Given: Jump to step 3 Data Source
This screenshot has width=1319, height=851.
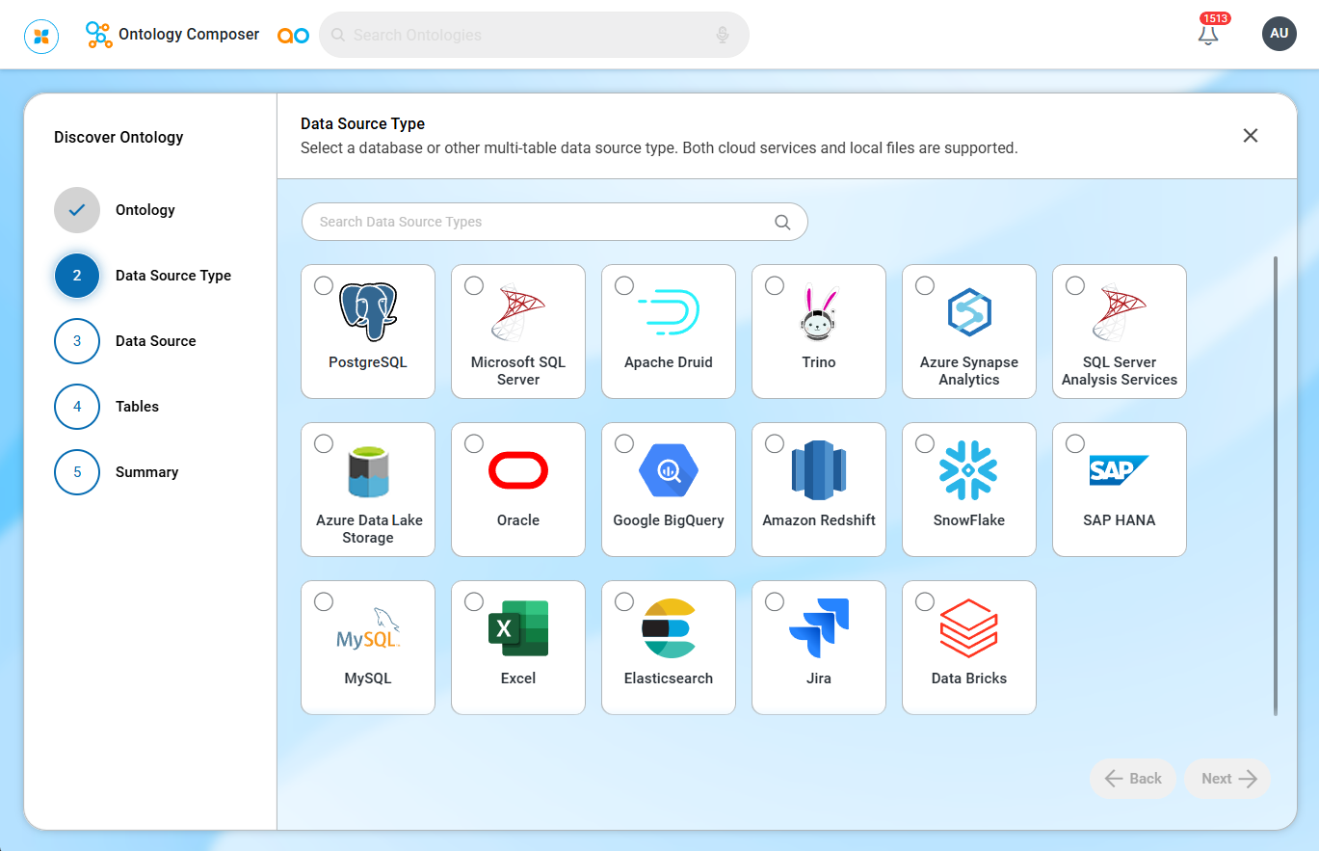Looking at the screenshot, I should pyautogui.click(x=77, y=341).
